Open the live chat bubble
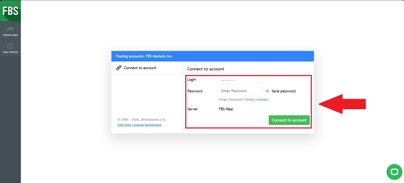This screenshot has width=404, height=183. point(394,172)
